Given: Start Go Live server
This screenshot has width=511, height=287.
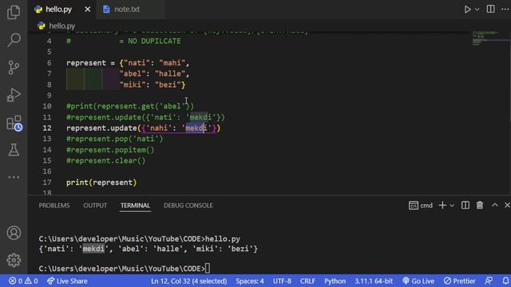Looking at the screenshot, I should (x=418, y=281).
